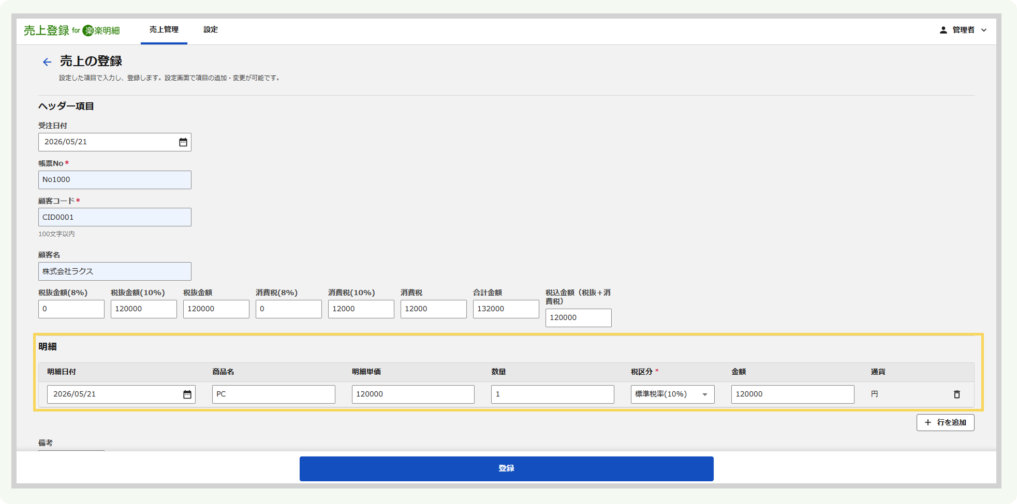This screenshot has height=504, width=1017.
Task: Click the detail row 金額 field
Action: (x=793, y=394)
